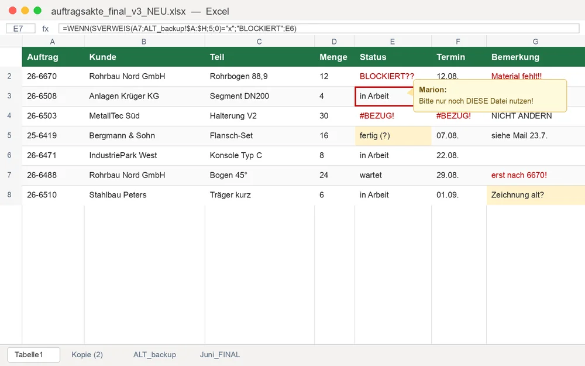Select column D header
Viewport: 585px width, 366px height.
pos(335,42)
